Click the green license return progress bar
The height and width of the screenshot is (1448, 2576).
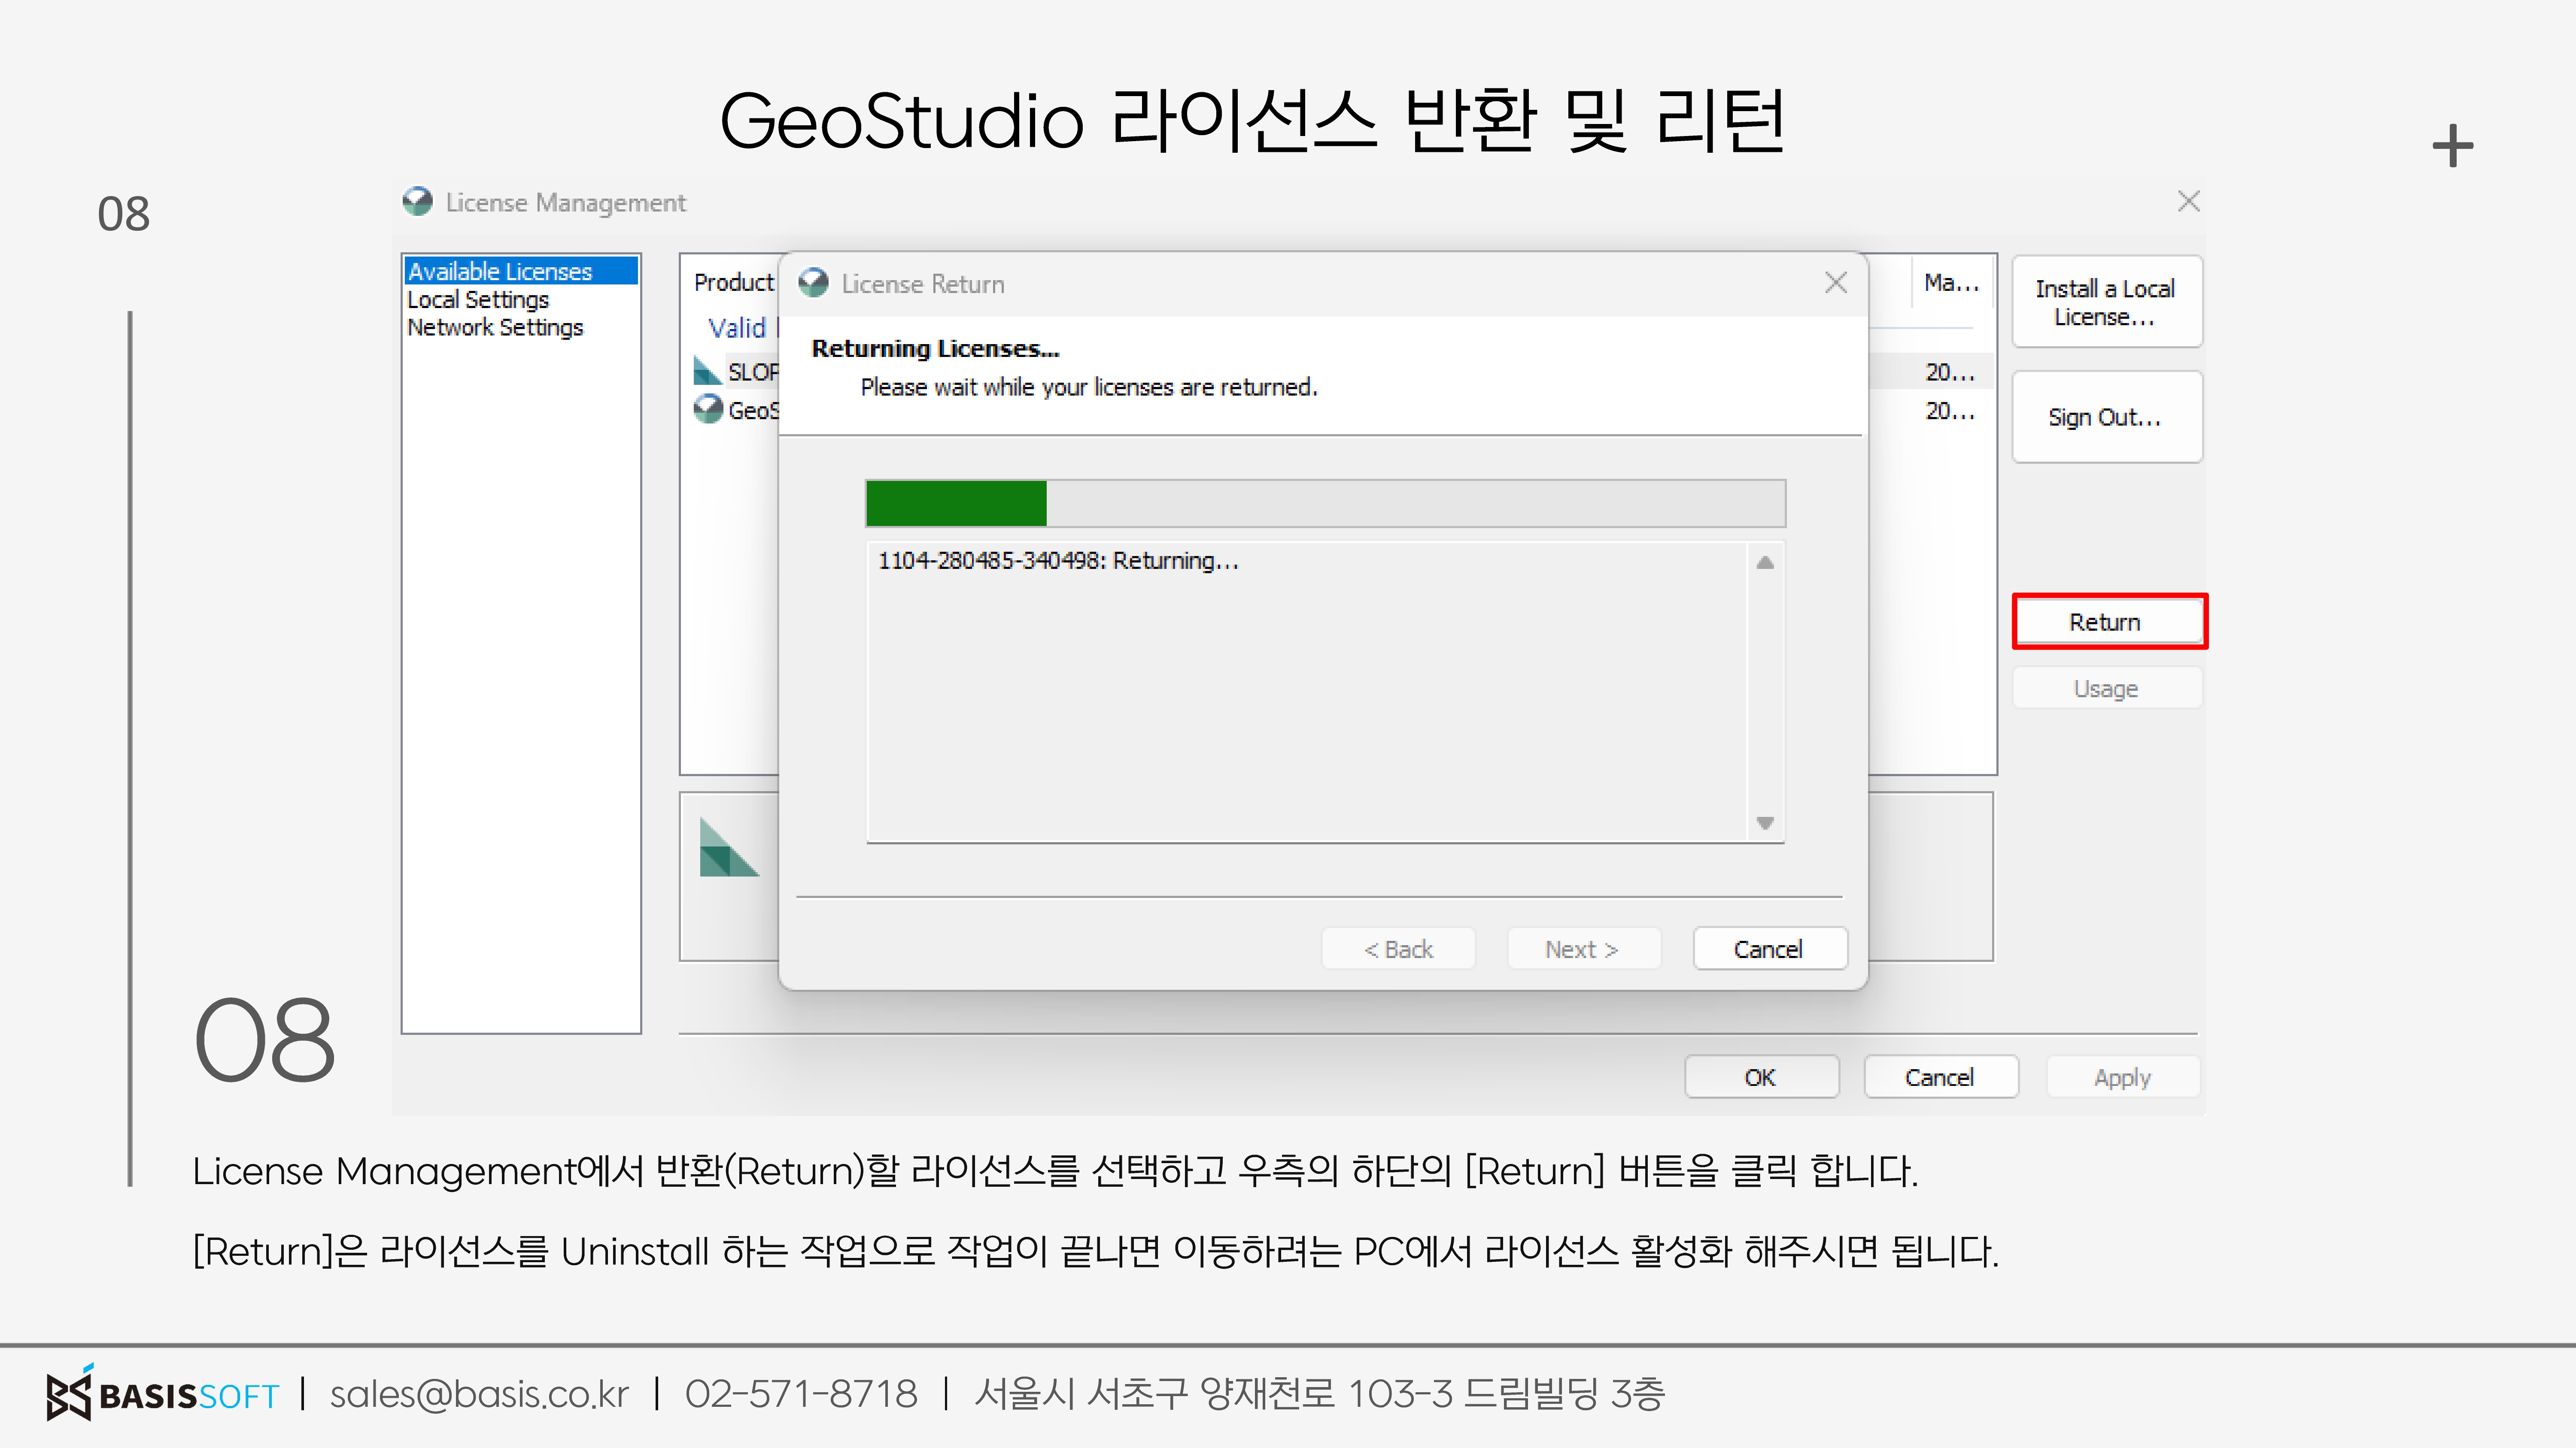click(x=1325, y=504)
